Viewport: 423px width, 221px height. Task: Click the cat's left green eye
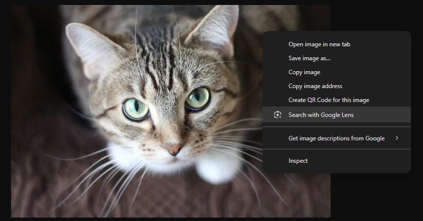pyautogui.click(x=136, y=109)
